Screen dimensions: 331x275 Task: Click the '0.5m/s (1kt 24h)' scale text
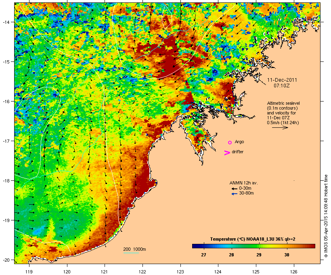point(283,123)
